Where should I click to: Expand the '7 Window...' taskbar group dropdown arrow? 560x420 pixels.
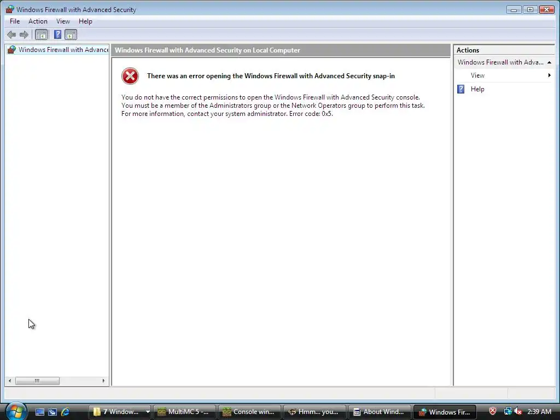pos(148,412)
